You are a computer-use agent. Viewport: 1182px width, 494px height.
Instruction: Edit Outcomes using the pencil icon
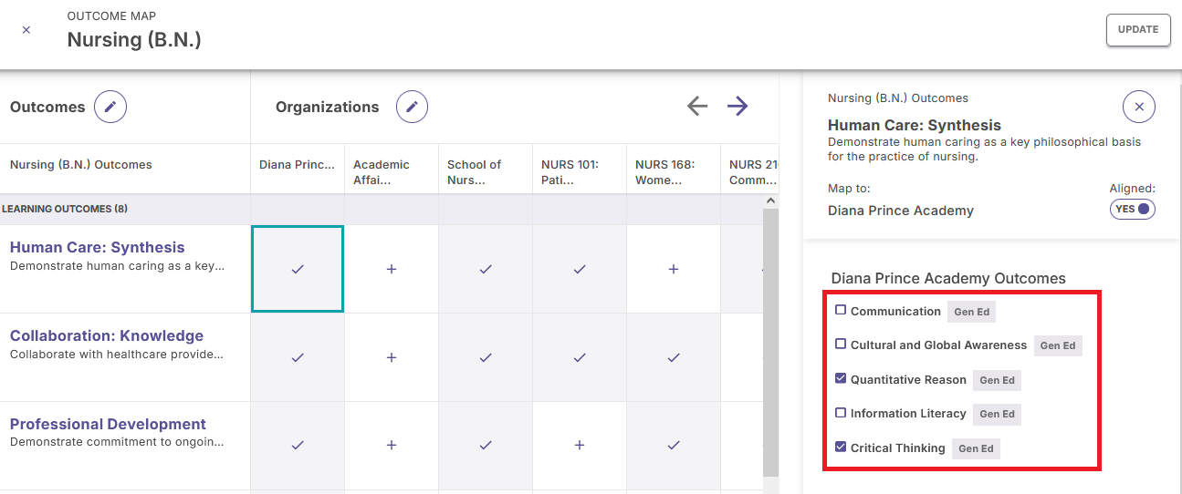[x=110, y=107]
